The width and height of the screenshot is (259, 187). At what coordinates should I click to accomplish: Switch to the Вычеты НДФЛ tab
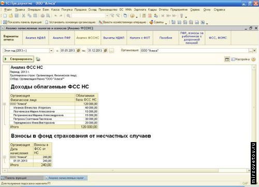114,38
